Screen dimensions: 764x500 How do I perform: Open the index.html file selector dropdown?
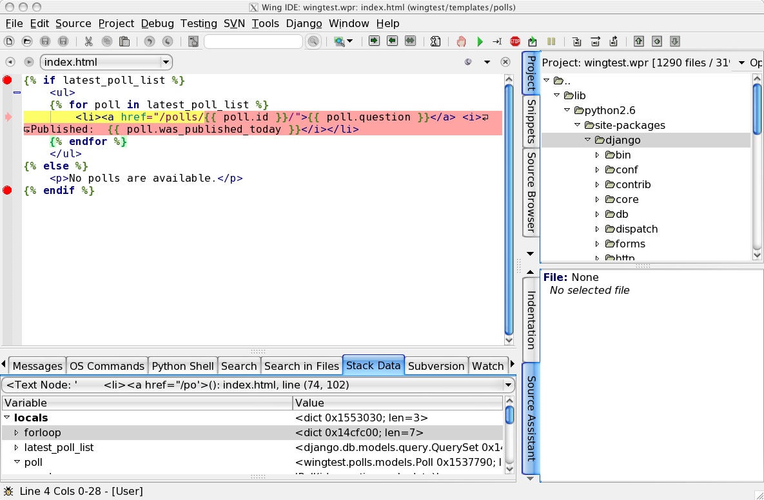(166, 62)
